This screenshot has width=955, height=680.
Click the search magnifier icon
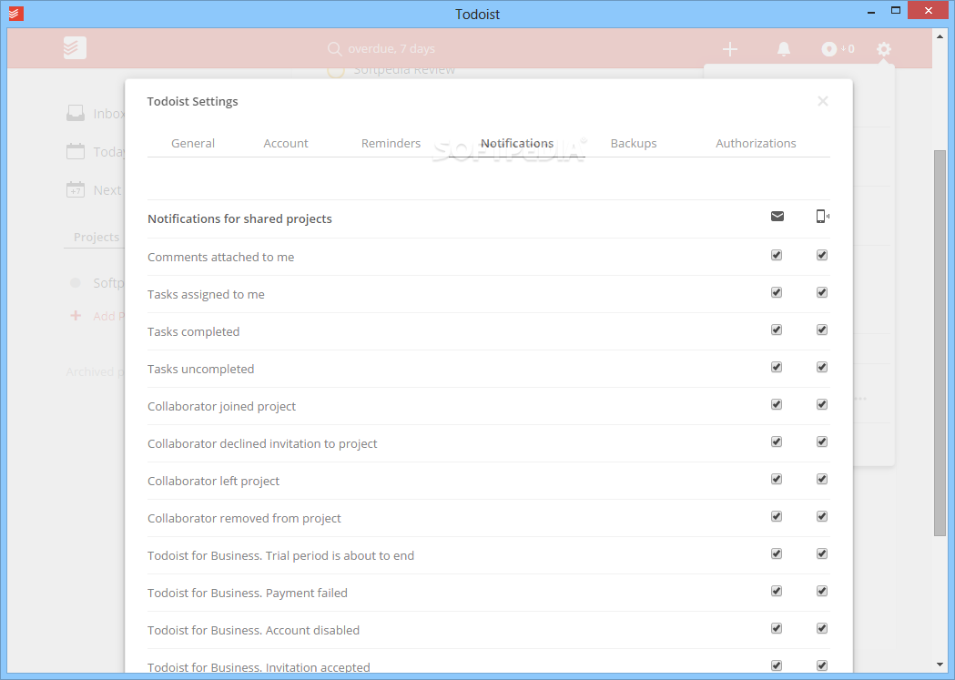334,49
